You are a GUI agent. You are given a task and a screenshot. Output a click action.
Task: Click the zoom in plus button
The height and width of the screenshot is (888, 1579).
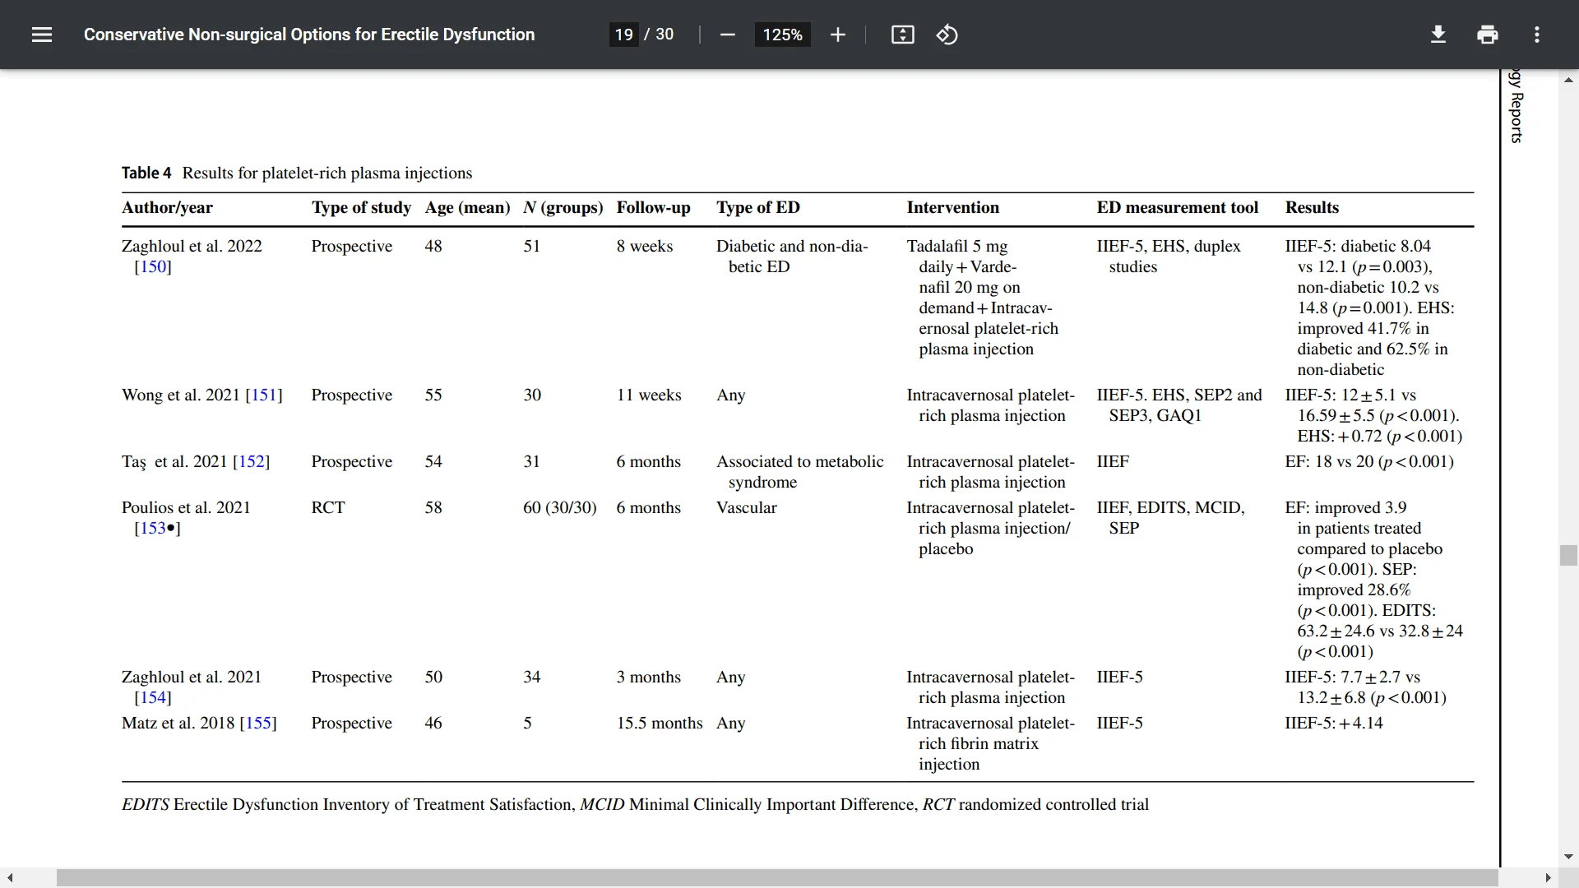coord(837,35)
